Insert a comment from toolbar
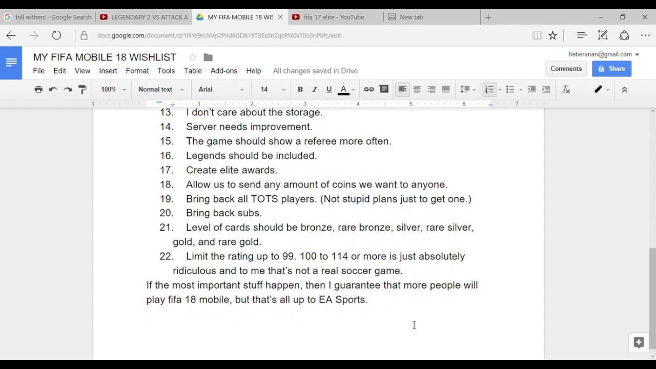The height and width of the screenshot is (369, 656). tap(384, 89)
